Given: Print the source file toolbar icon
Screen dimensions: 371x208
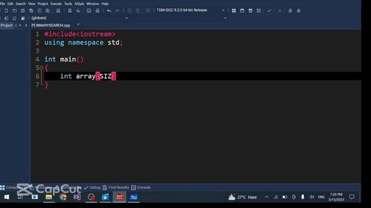Looking at the screenshot, I should [x=58, y=10].
